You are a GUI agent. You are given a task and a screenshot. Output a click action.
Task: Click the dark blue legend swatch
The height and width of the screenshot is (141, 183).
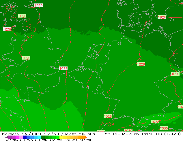[25, 137]
